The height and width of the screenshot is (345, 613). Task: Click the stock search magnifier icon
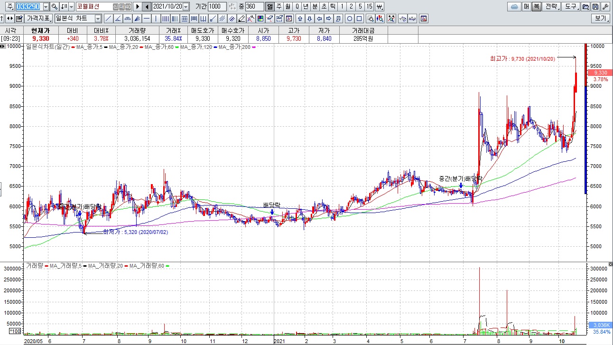click(x=55, y=7)
